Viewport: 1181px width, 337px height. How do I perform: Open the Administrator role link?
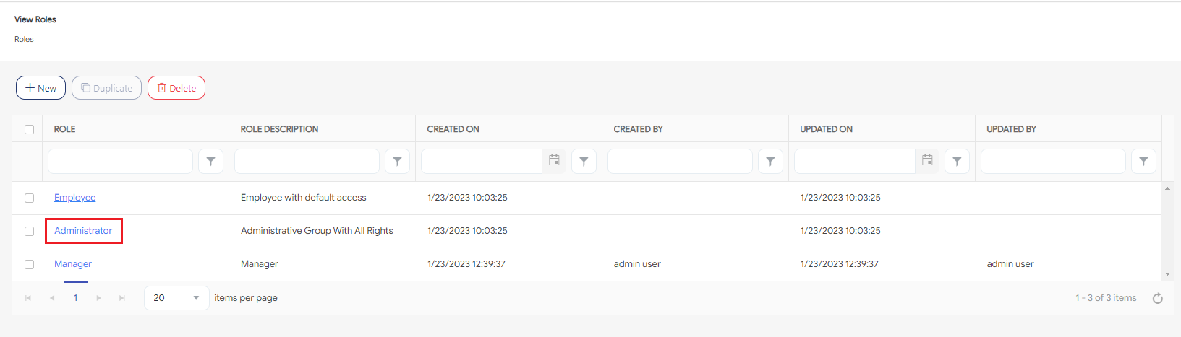83,231
